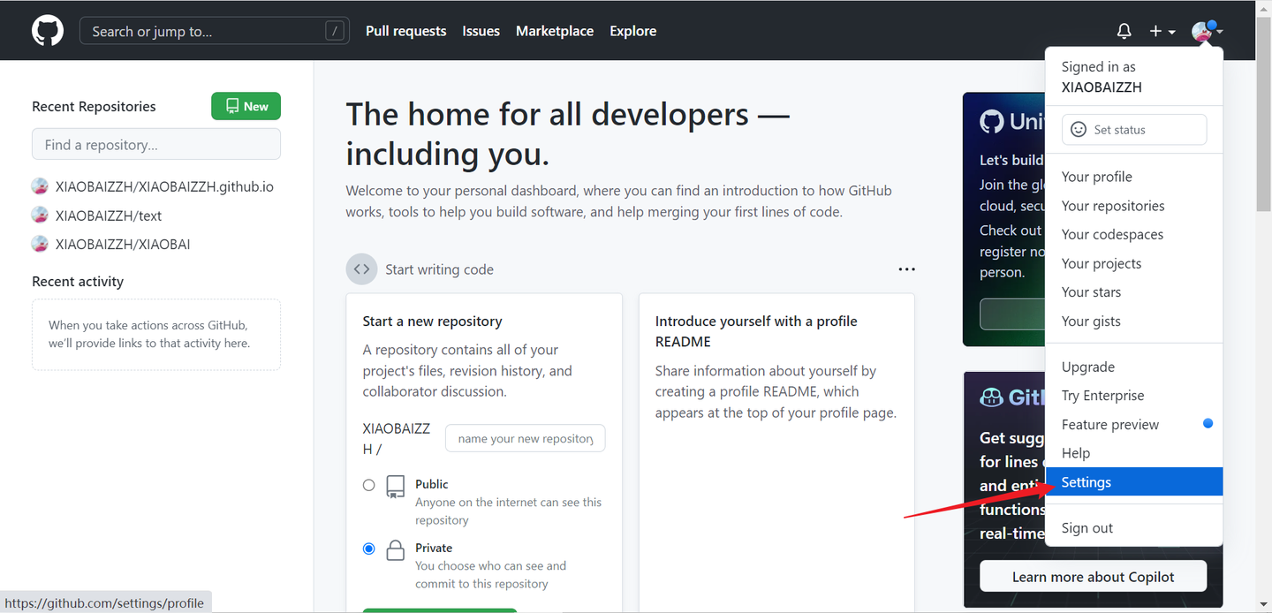Click the name your new repository field

[x=526, y=439]
